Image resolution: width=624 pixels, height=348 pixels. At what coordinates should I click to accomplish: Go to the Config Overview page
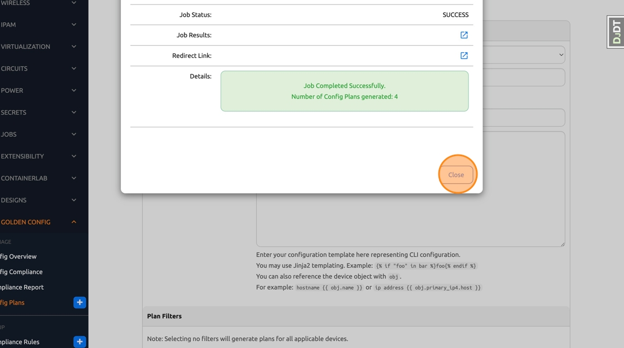click(19, 256)
